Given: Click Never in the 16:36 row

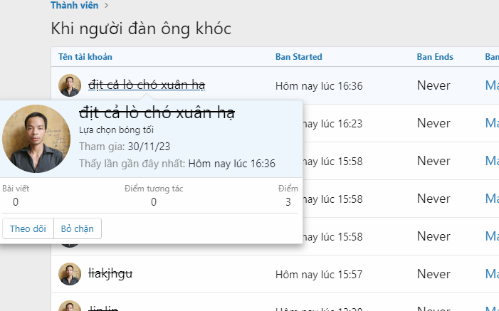Looking at the screenshot, I should [434, 85].
